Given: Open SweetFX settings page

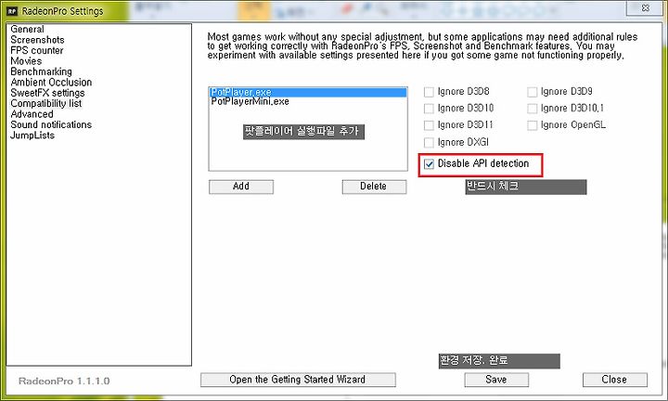Looking at the screenshot, I should point(47,93).
